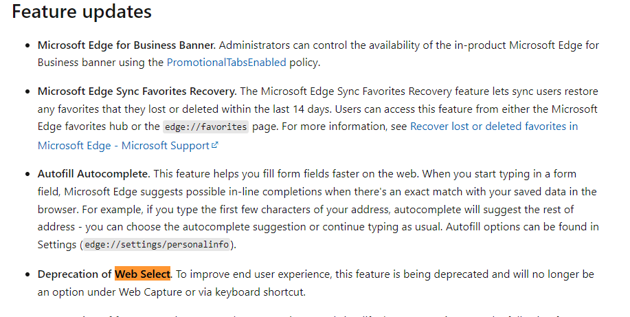Viewport: 630px width, 317px height.
Task: Click the bold Deprecation of text
Action: click(x=75, y=274)
